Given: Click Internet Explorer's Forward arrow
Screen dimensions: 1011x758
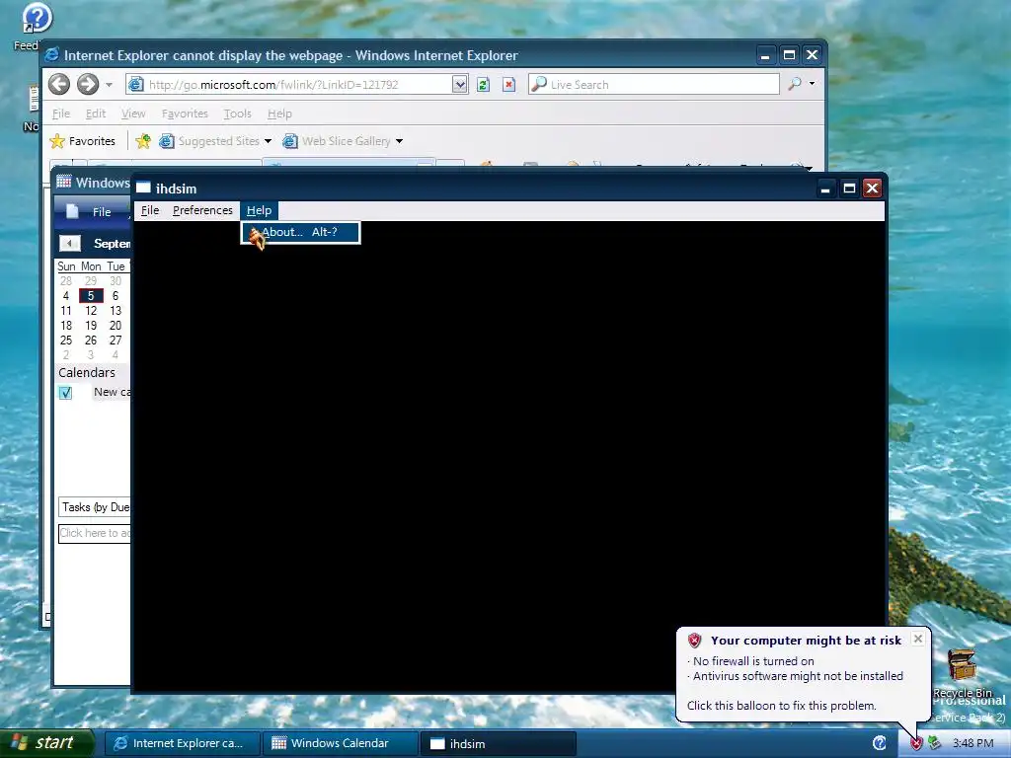Looking at the screenshot, I should coord(88,84).
